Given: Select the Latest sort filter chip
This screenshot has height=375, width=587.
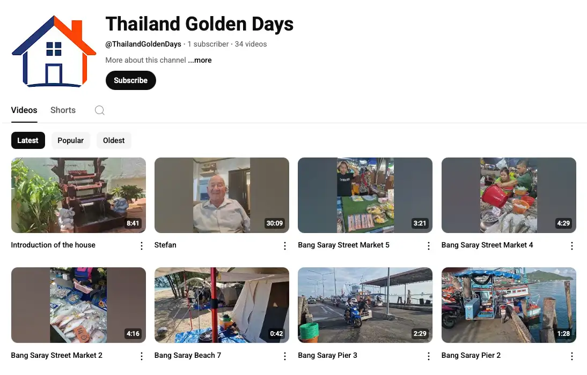Looking at the screenshot, I should pos(28,140).
